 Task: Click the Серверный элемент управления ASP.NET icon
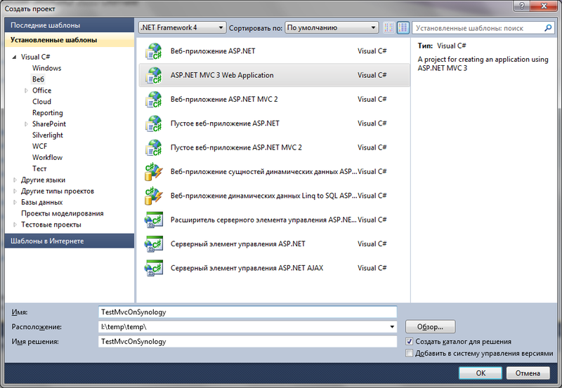[x=154, y=243]
